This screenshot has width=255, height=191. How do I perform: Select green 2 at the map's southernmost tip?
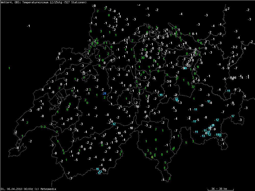click(169, 178)
